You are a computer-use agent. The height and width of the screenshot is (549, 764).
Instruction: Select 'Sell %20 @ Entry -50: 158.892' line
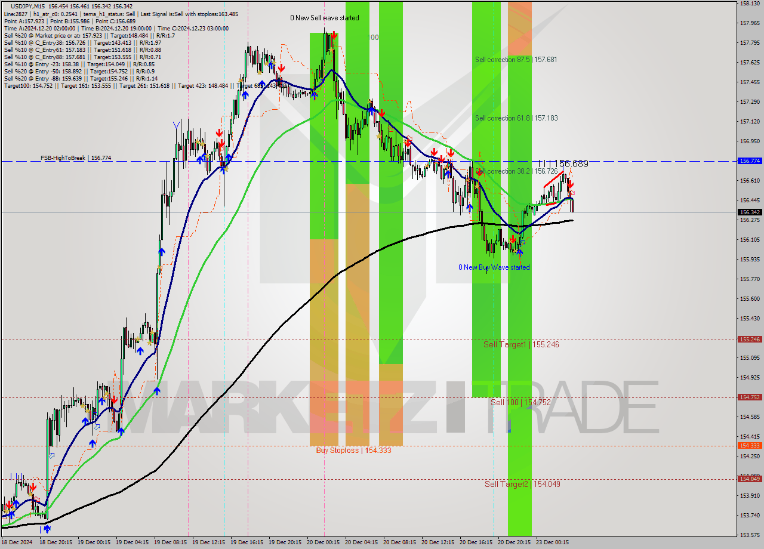tap(81, 71)
